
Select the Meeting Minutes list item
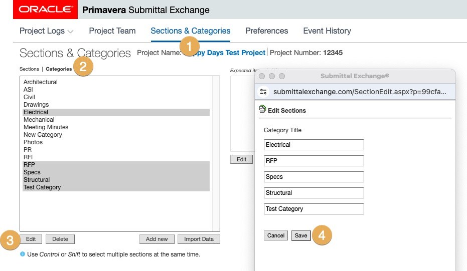click(46, 127)
